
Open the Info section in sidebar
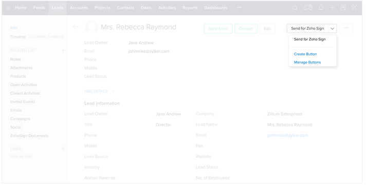point(13,28)
